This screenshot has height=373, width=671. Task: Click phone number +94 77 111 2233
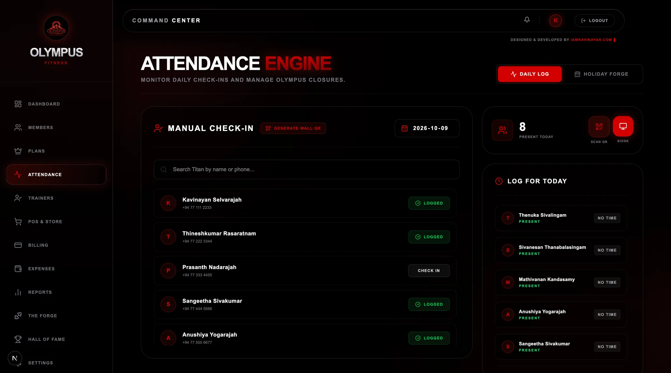[197, 208]
